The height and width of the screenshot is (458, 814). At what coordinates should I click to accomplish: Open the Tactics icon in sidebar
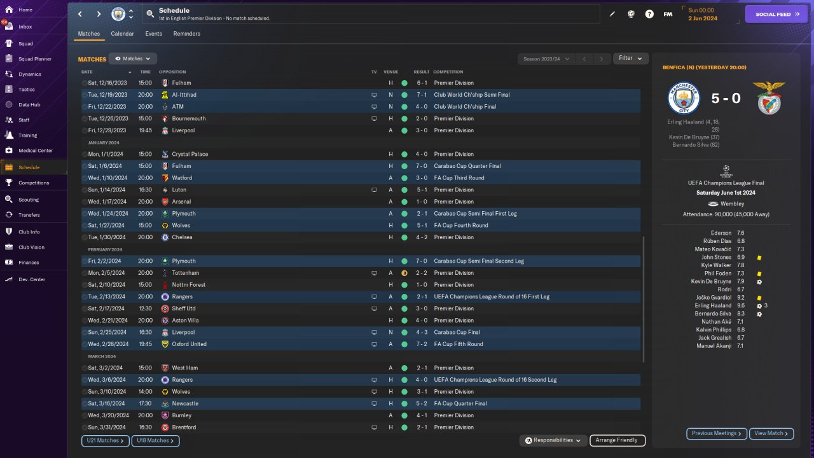click(x=9, y=90)
